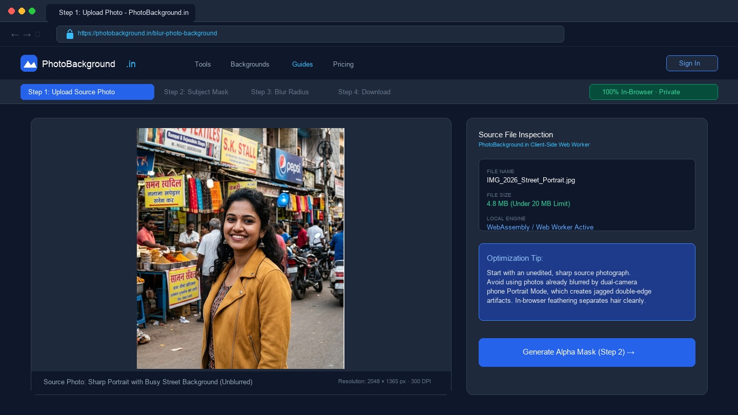Click the yellow macOS minimize window button
Image resolution: width=738 pixels, height=415 pixels.
pos(22,11)
